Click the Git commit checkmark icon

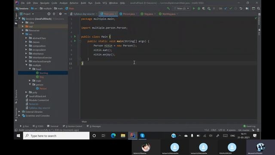(x=231, y=9)
